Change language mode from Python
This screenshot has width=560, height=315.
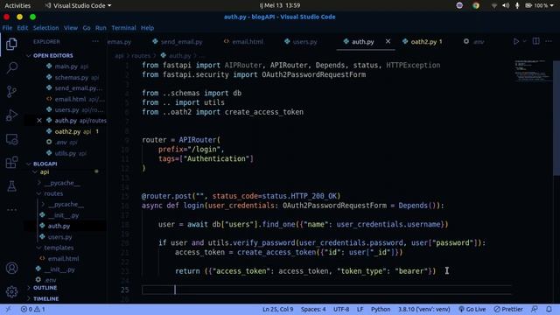click(381, 309)
